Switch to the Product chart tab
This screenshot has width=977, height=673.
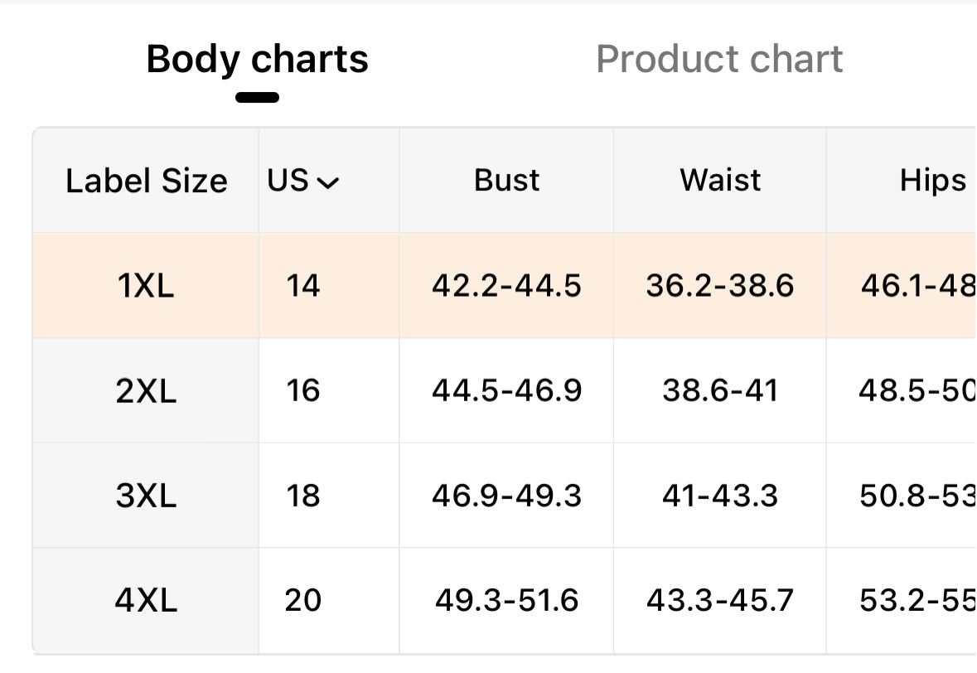(719, 59)
